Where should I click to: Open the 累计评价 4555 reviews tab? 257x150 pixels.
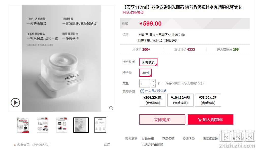click(x=185, y=49)
